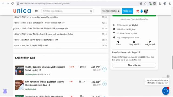Click the Share icon in course sidebar

118,42
